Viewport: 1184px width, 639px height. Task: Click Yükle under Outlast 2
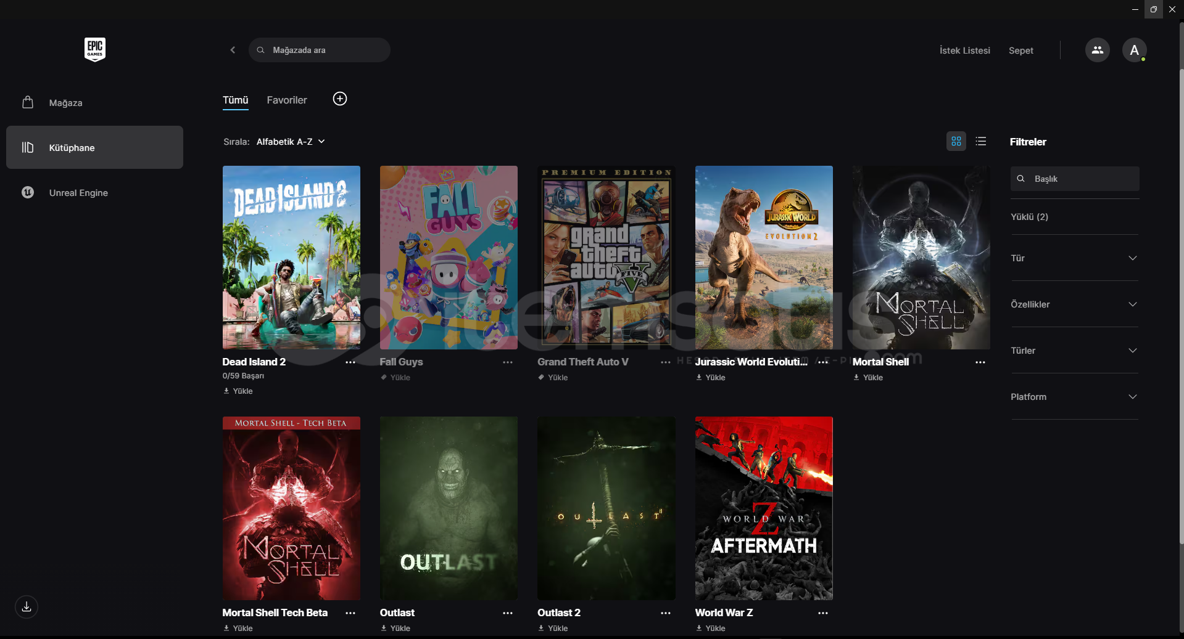point(553,629)
